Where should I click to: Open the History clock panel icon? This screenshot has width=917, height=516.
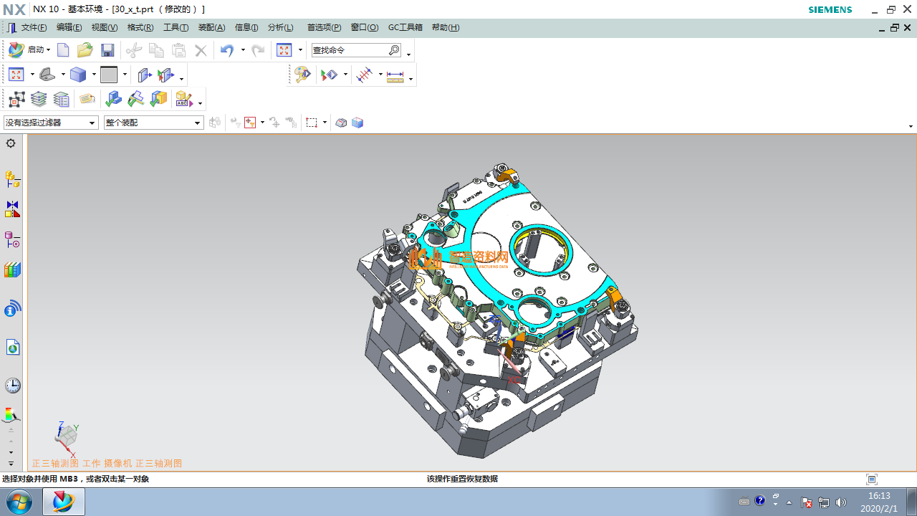coord(12,386)
